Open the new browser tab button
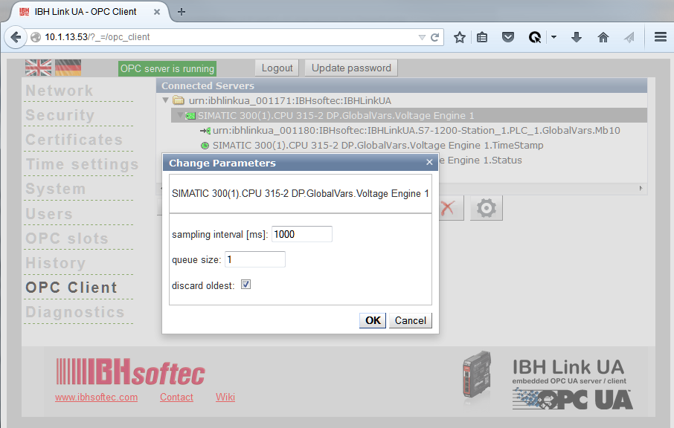This screenshot has width=674, height=428. coord(182,11)
